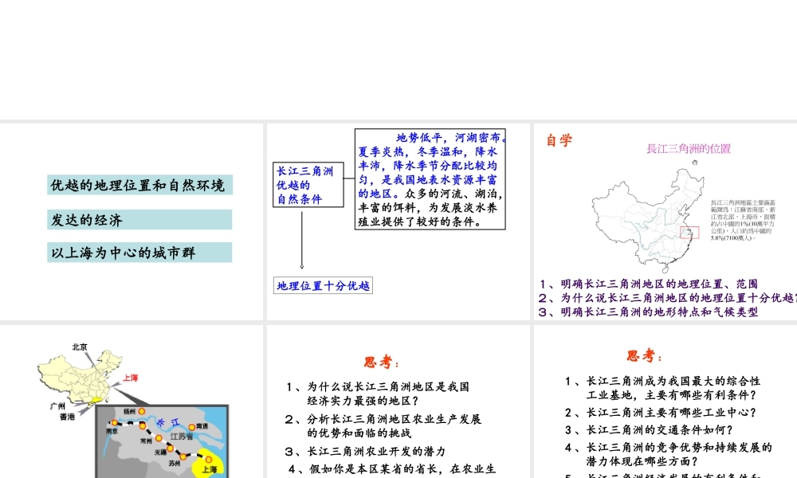Image resolution: width=797 pixels, height=478 pixels.
Task: Open the right 思考 slide about 综合性工业基地
Action: point(665,402)
